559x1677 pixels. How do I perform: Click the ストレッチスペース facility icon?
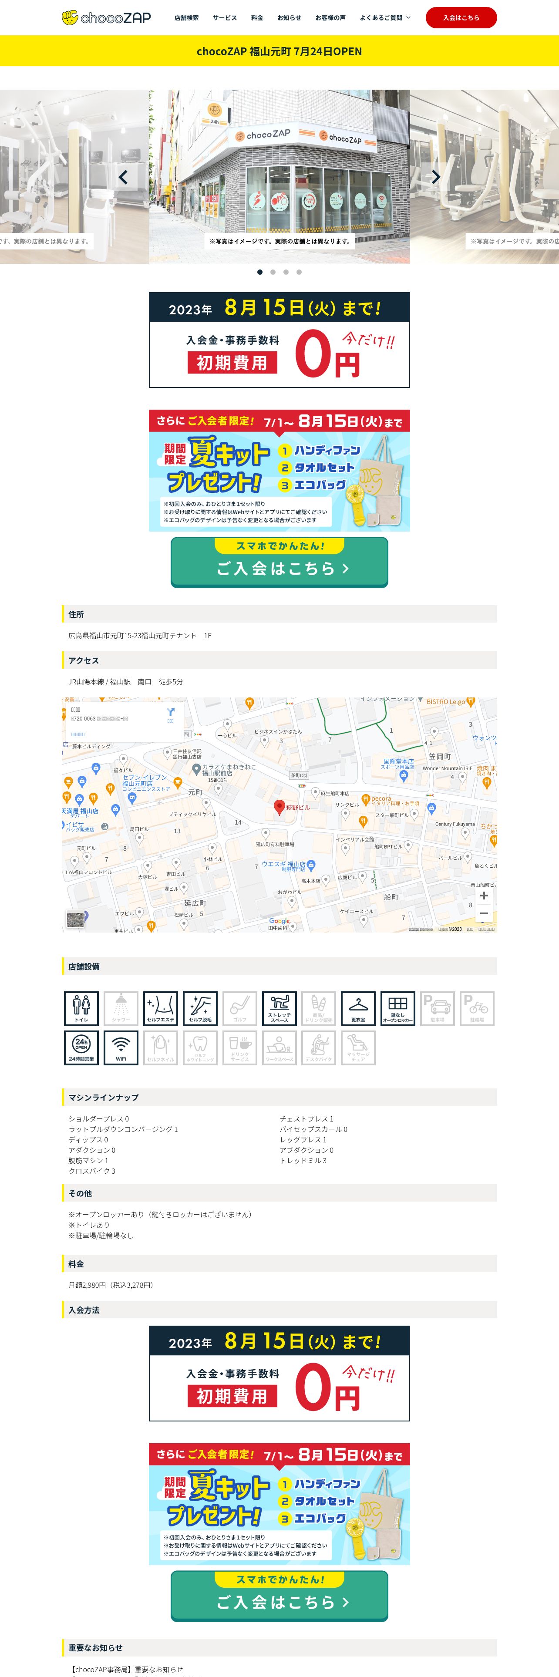279,1008
